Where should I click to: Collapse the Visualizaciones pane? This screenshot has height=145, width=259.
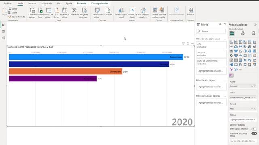(x=255, y=25)
